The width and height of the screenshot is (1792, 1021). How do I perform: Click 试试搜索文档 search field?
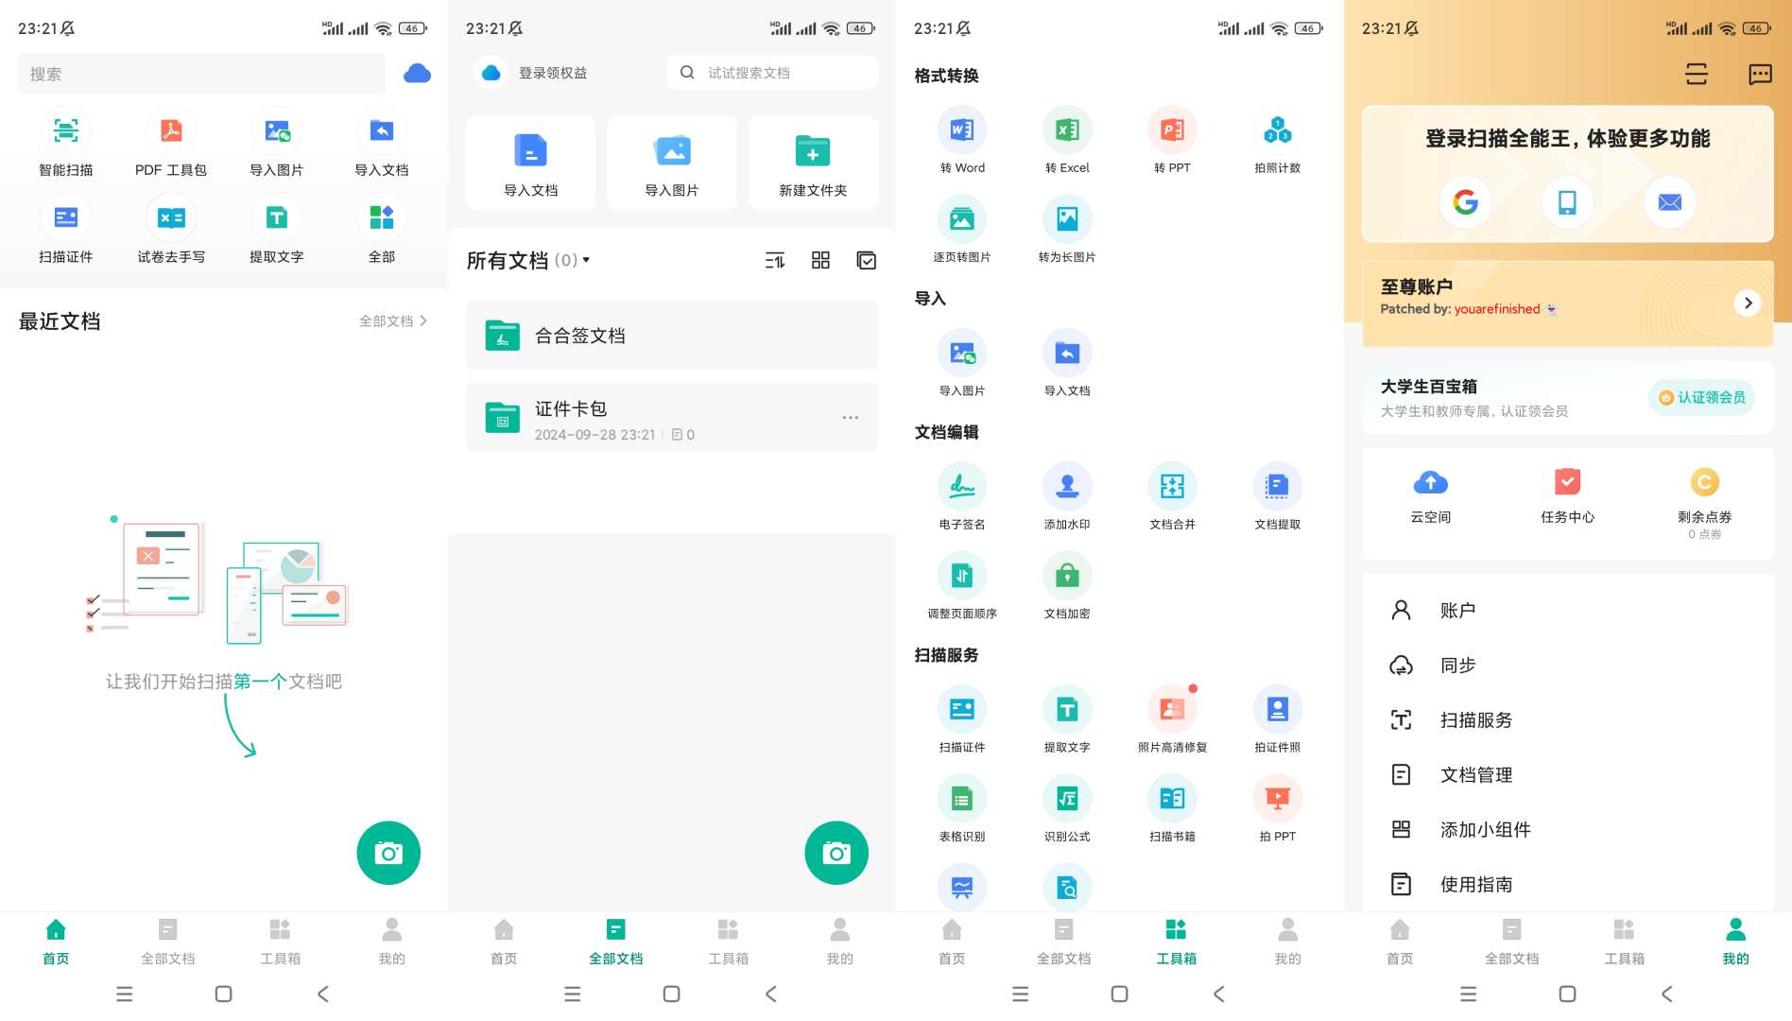point(772,73)
